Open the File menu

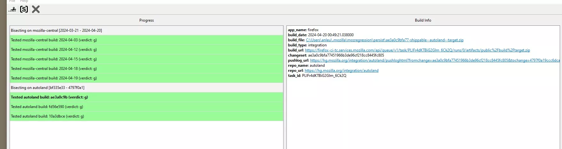point(12,1)
